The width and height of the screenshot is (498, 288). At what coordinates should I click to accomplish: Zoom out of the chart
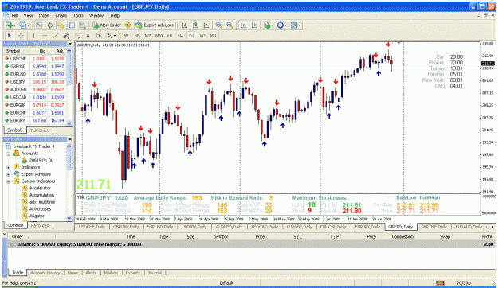[229, 25]
